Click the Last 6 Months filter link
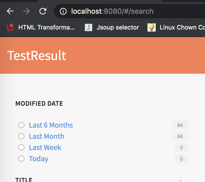Viewport: 205px width, 182px height. [x=51, y=125]
